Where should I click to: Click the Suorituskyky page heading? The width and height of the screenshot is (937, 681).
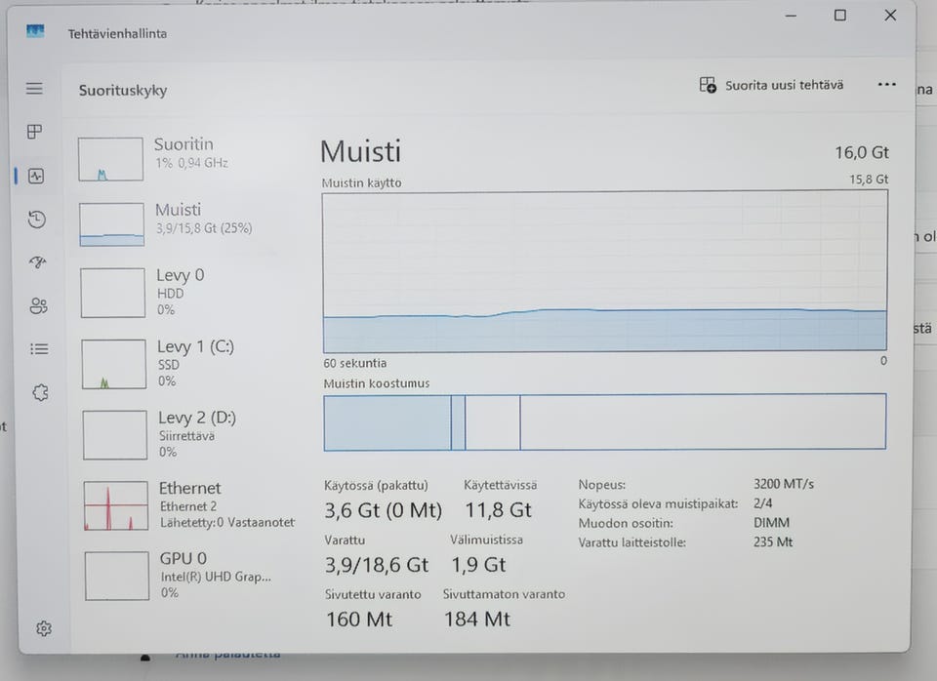click(x=123, y=90)
